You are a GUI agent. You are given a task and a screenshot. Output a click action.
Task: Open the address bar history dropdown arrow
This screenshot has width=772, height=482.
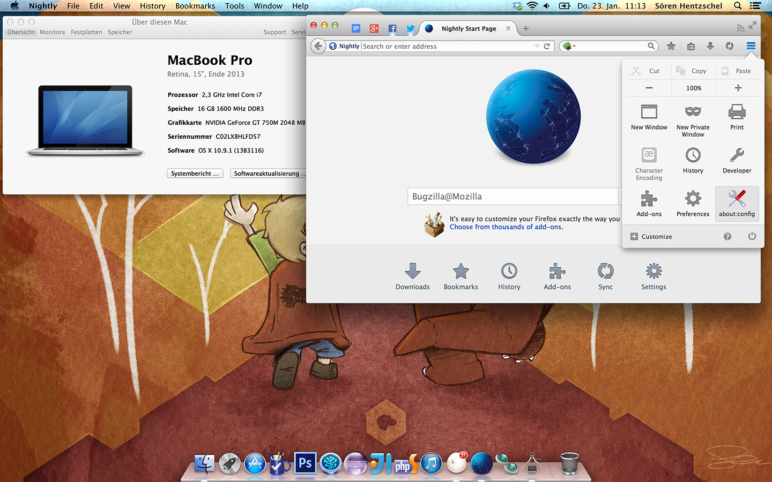(537, 46)
